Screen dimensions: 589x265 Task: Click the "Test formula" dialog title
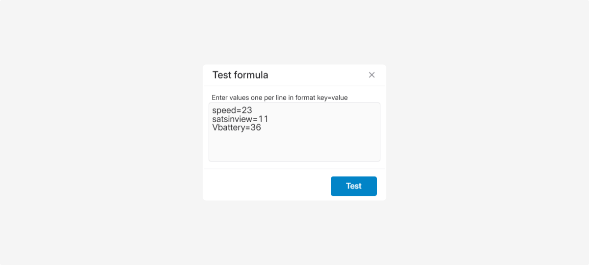click(x=240, y=75)
